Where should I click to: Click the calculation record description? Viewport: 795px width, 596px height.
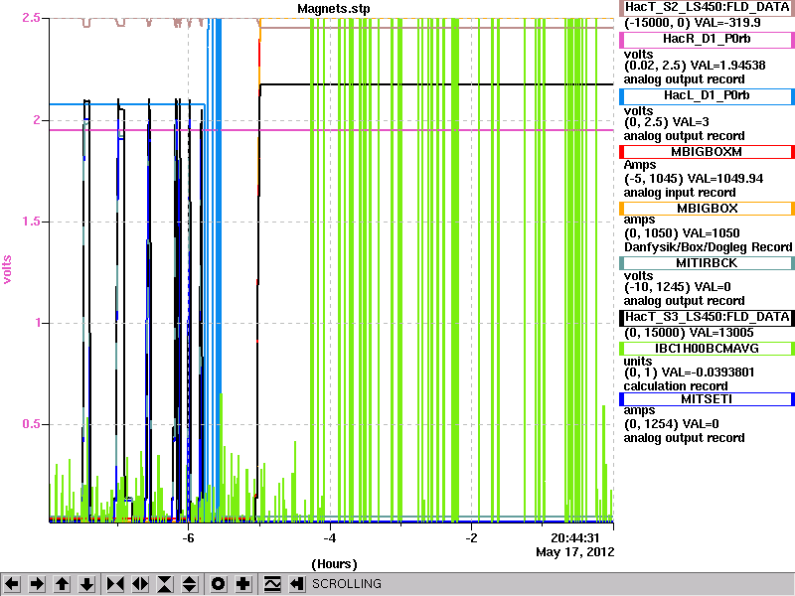pyautogui.click(x=676, y=386)
